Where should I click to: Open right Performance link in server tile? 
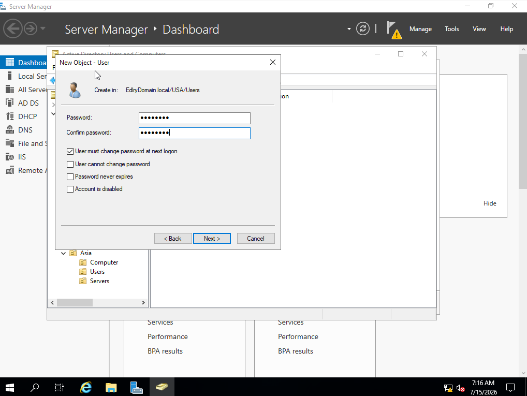pos(298,336)
